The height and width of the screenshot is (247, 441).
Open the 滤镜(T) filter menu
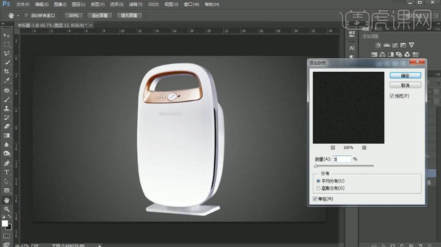coord(136,4)
